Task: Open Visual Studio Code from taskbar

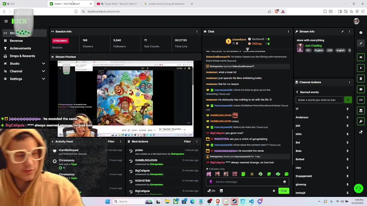Action: [x=251, y=201]
